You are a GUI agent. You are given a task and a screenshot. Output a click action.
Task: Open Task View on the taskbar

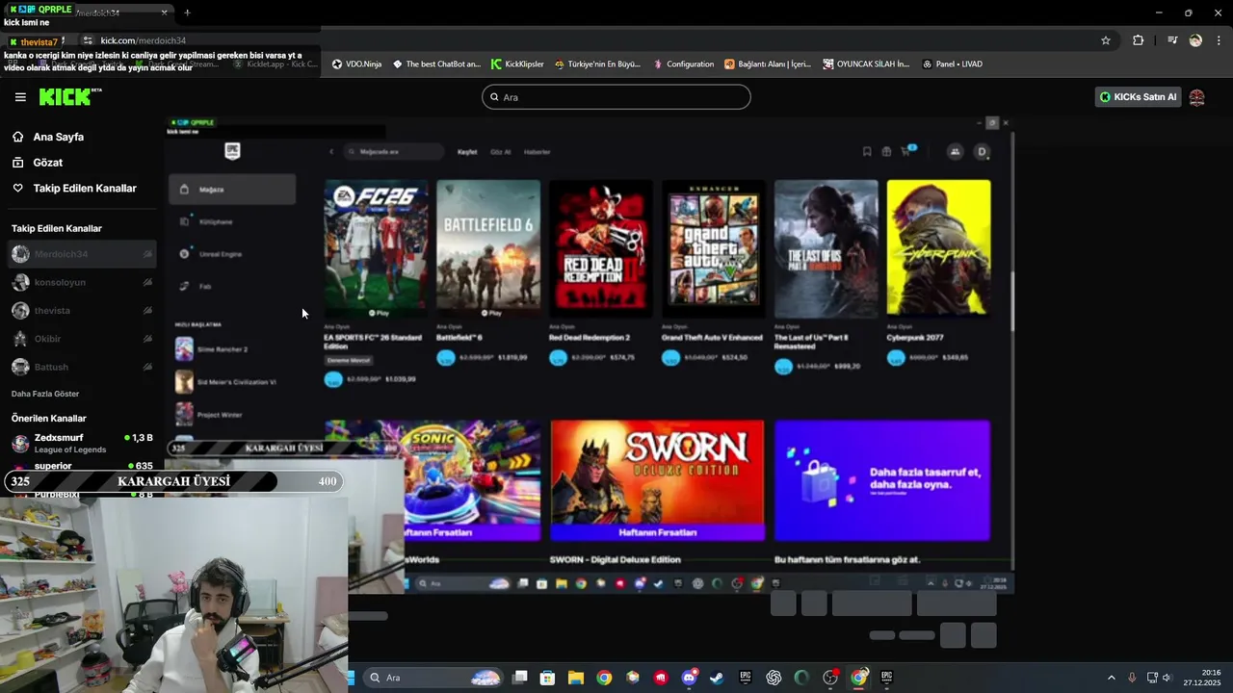520,678
